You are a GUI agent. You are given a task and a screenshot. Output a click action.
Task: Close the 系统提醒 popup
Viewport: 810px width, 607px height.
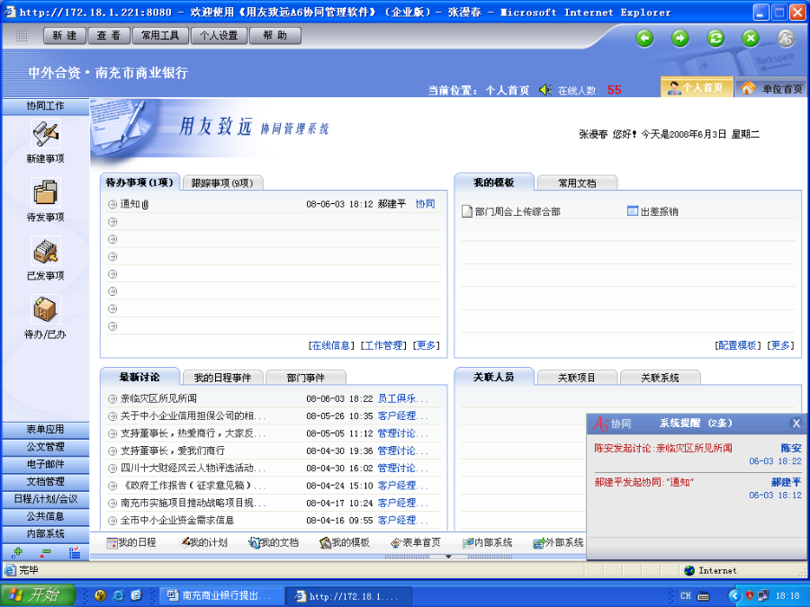[x=796, y=424]
